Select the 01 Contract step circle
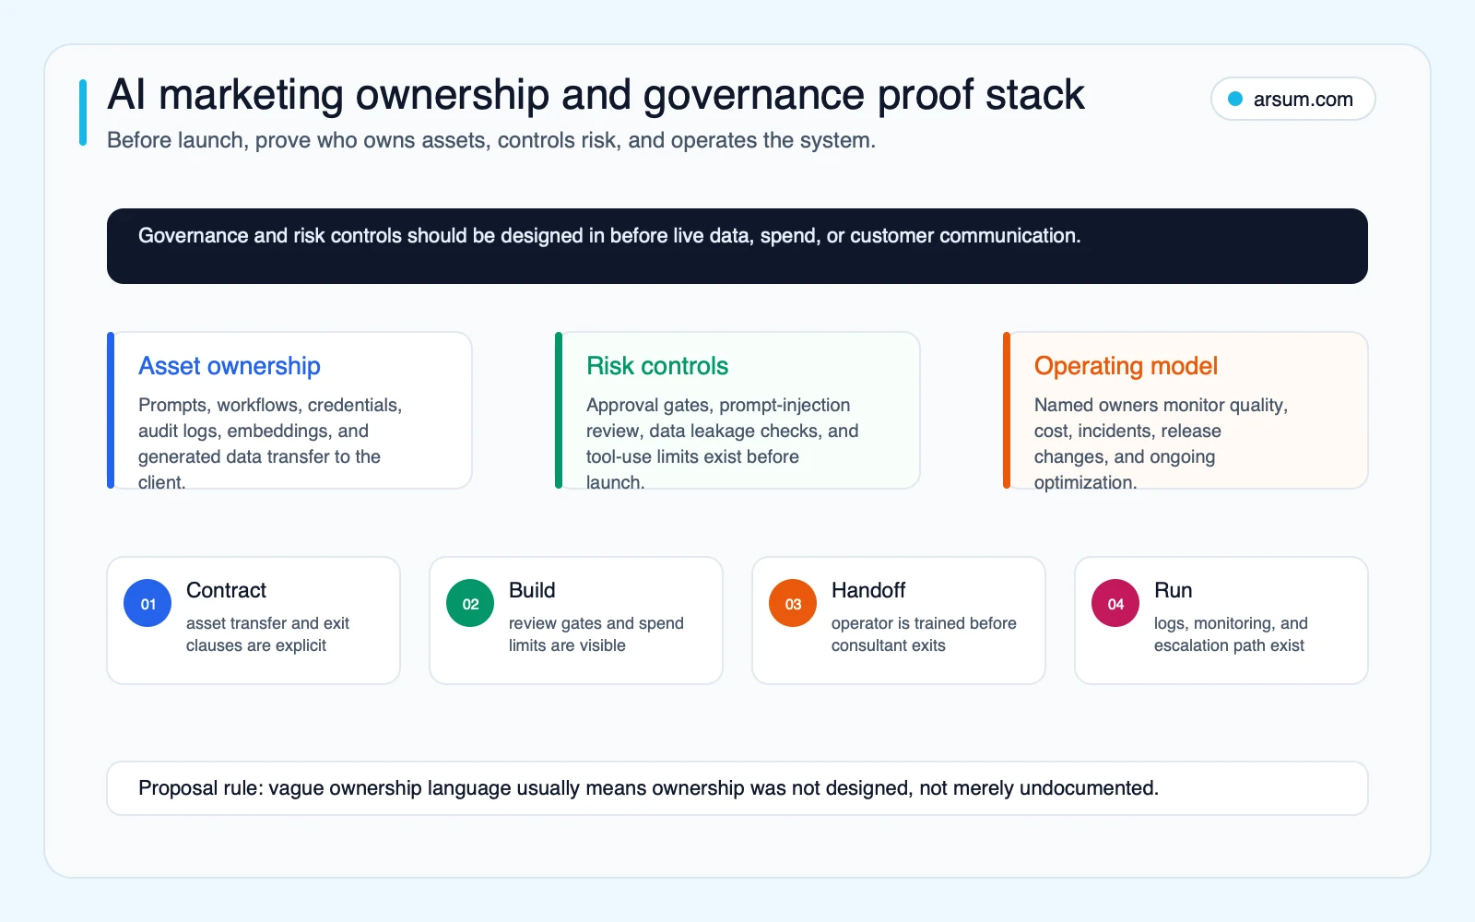This screenshot has width=1475, height=922. point(147,604)
